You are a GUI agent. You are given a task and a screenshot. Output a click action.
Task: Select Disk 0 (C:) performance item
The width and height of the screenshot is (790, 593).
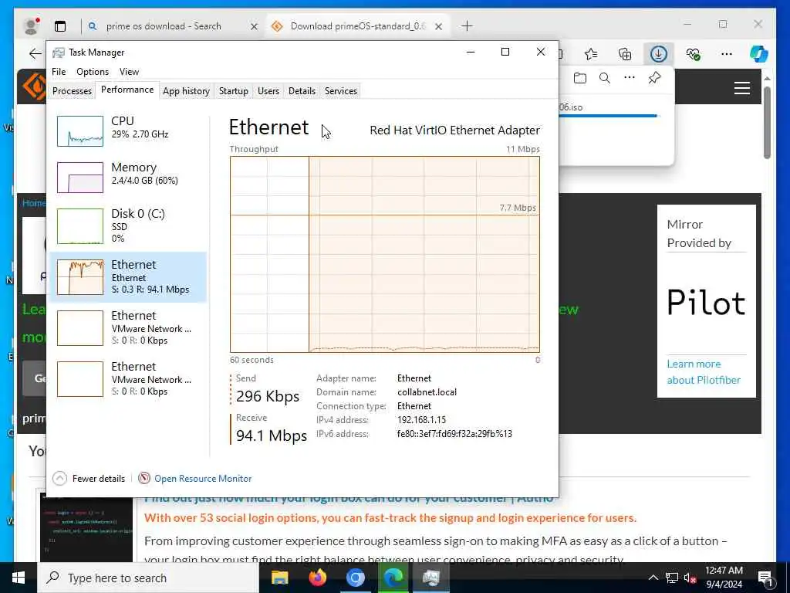(x=128, y=226)
